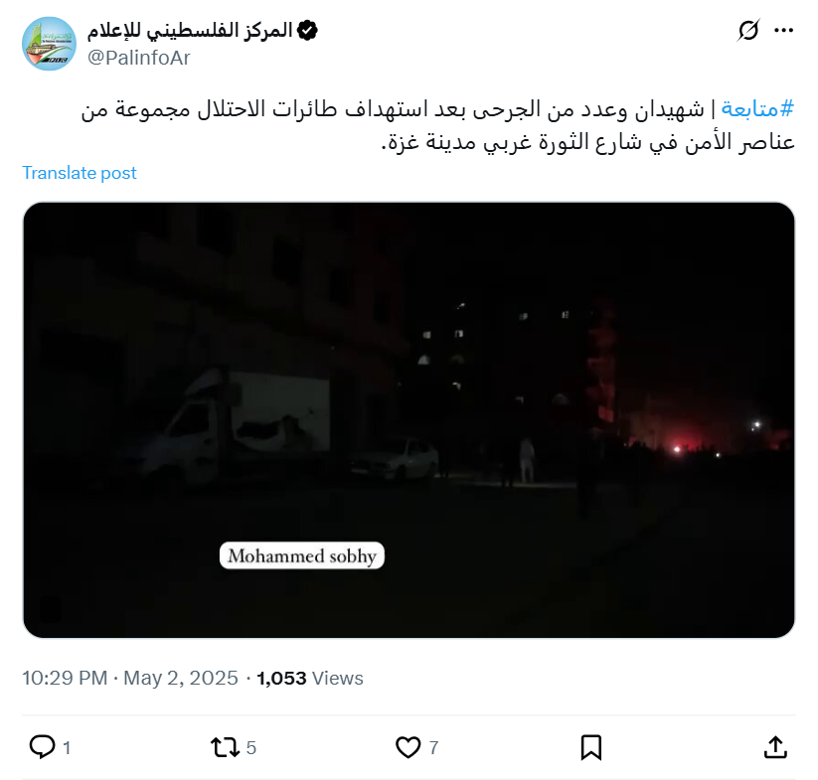Like the post with the heart icon

click(x=408, y=746)
